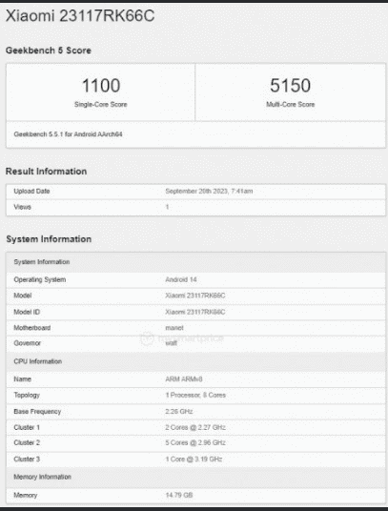Click the 'Memory' row label

click(x=26, y=496)
